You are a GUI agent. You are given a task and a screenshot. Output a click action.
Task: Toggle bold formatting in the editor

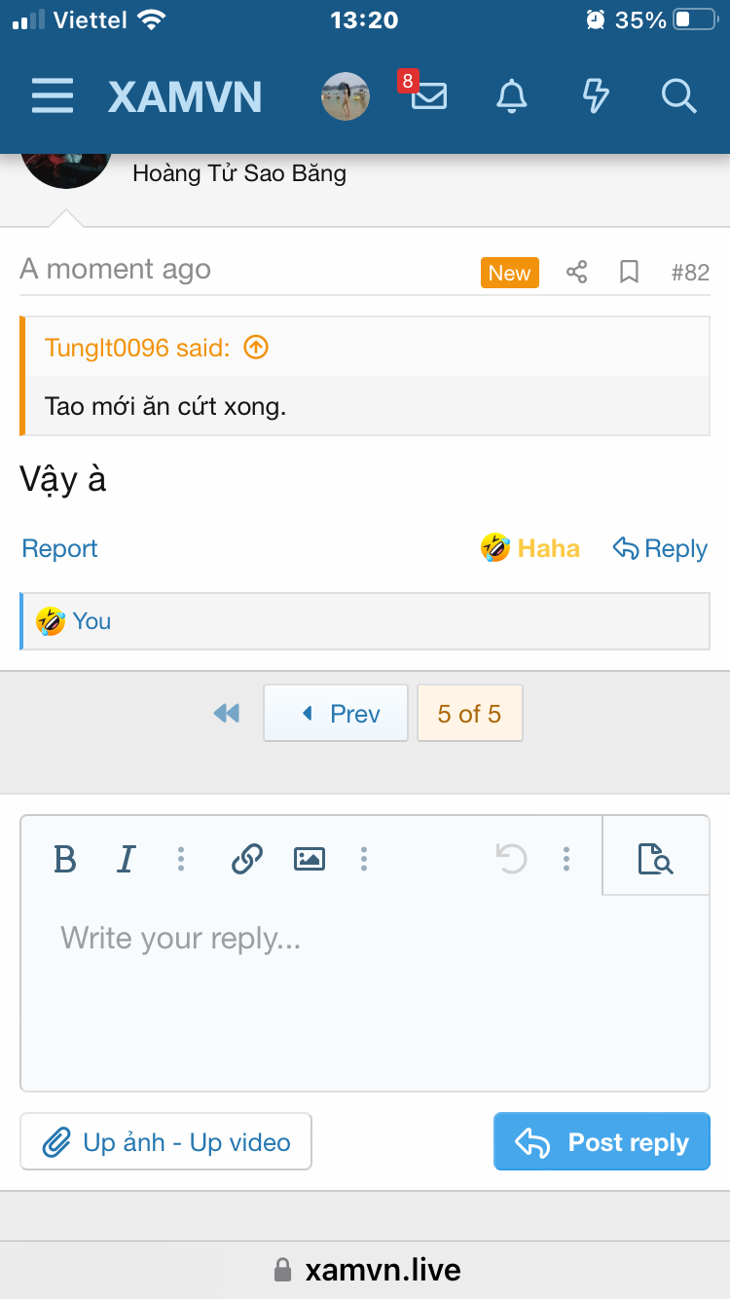[x=64, y=858]
